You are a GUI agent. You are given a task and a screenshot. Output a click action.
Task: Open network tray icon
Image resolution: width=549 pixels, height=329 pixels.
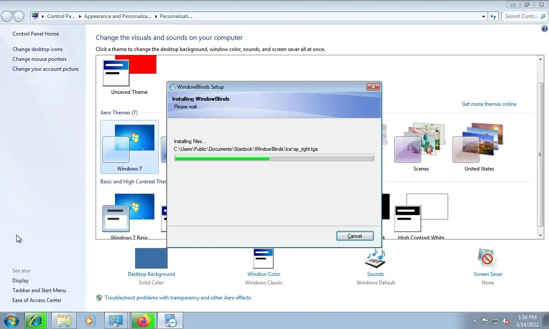coord(495,321)
